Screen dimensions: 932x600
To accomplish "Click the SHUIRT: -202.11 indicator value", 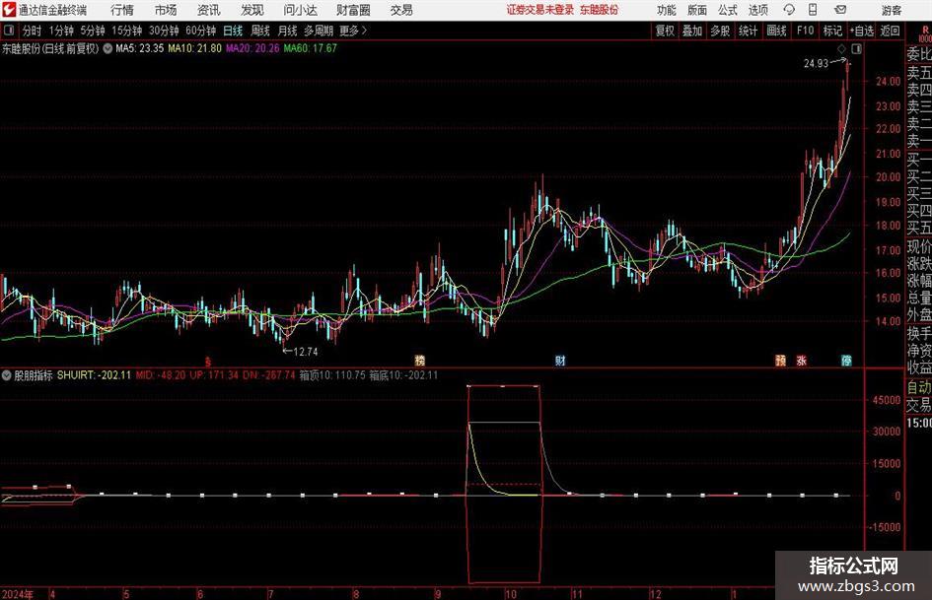I will 94,375.
